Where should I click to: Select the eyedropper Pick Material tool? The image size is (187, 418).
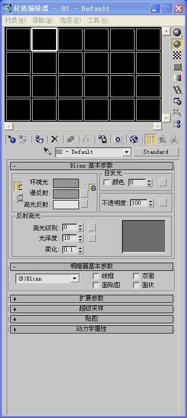47,152
